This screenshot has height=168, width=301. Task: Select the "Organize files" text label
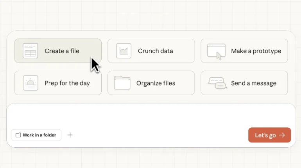tap(156, 83)
